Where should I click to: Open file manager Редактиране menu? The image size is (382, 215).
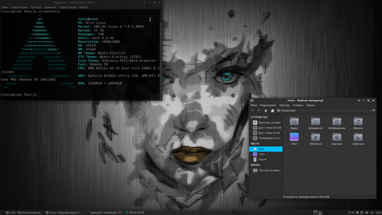tap(268, 105)
